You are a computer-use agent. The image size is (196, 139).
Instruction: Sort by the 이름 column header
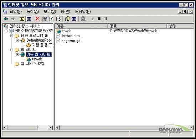[81, 26]
